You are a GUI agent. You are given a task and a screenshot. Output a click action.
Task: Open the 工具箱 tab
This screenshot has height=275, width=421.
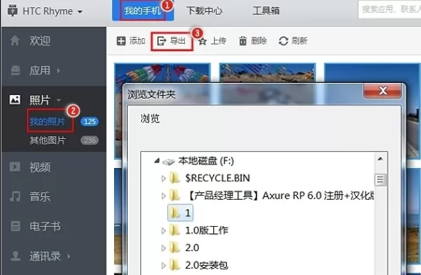tap(266, 11)
